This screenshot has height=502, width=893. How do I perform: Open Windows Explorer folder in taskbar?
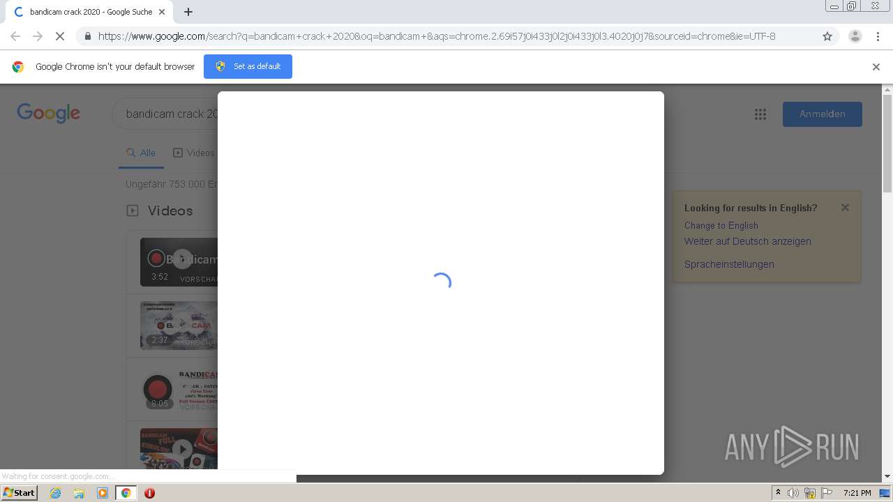tap(79, 493)
